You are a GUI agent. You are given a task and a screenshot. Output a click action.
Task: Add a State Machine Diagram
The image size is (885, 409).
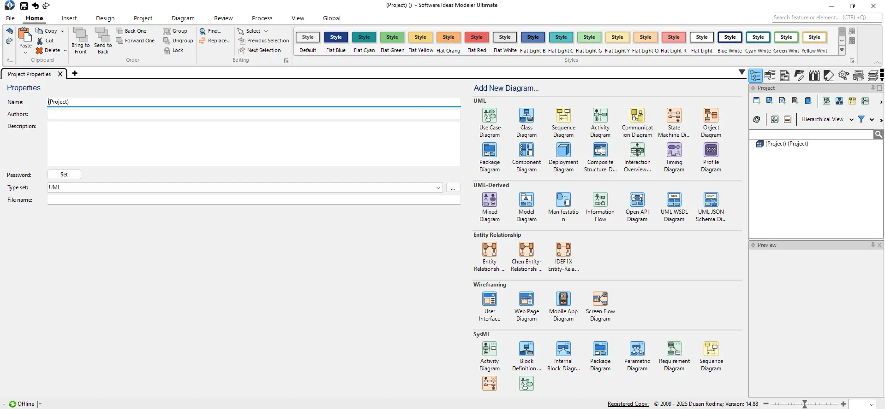pyautogui.click(x=674, y=123)
